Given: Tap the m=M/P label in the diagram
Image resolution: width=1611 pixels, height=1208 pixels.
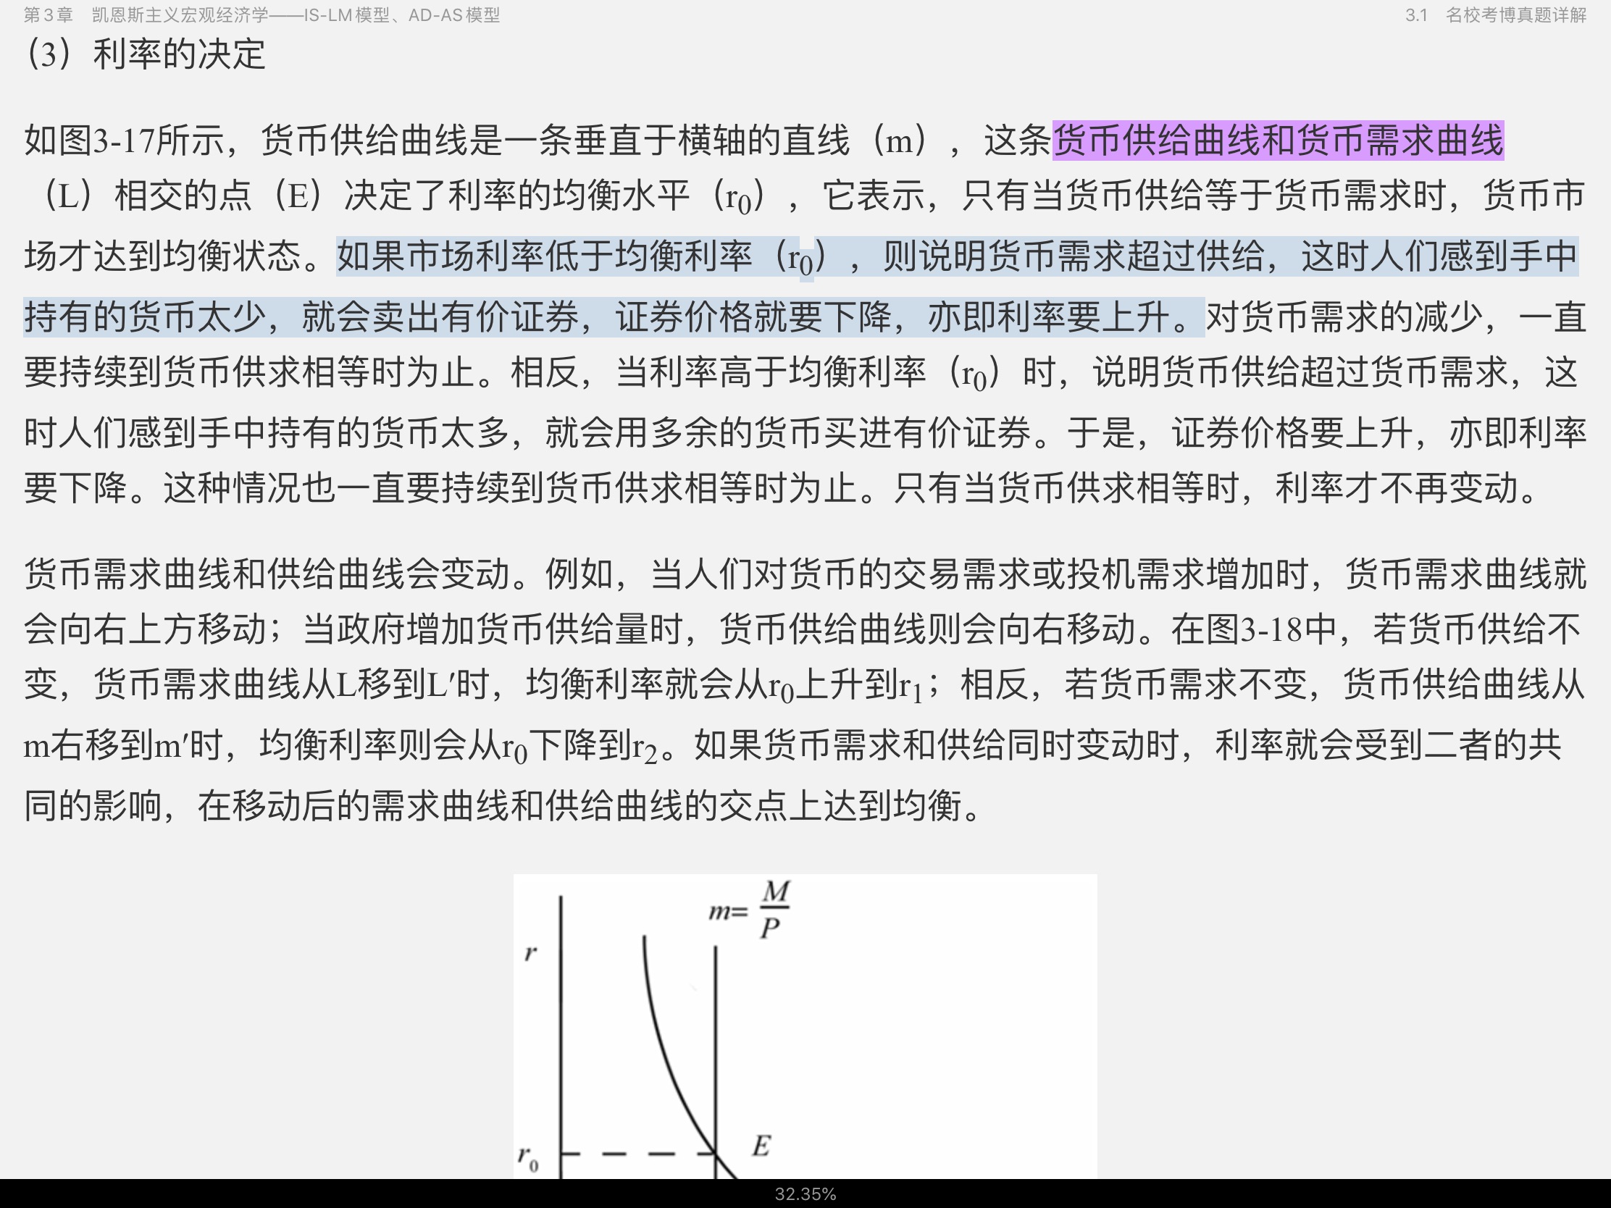Looking at the screenshot, I should [x=750, y=910].
